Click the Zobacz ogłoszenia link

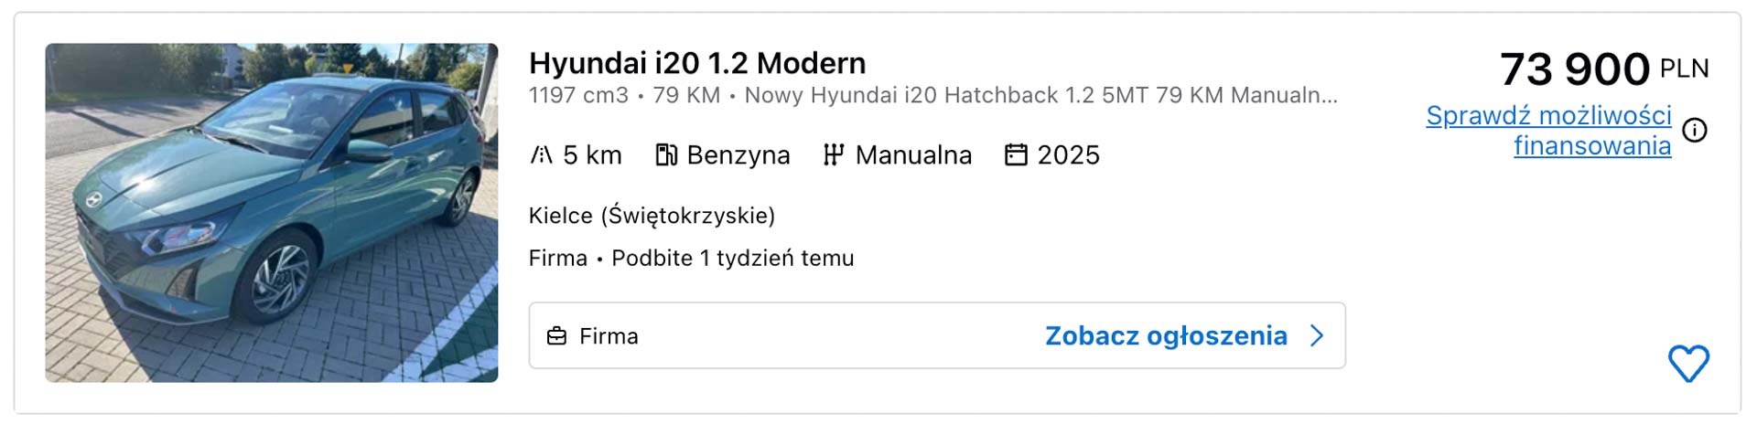pyautogui.click(x=1166, y=336)
